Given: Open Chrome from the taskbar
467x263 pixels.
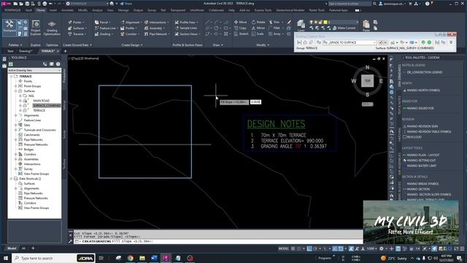Looking at the screenshot, I should [x=130, y=258].
